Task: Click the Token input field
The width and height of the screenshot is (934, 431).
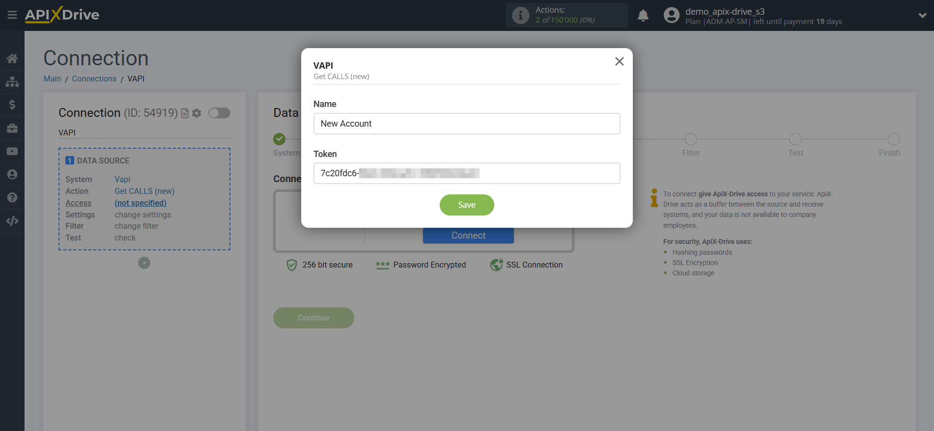Action: (467, 173)
